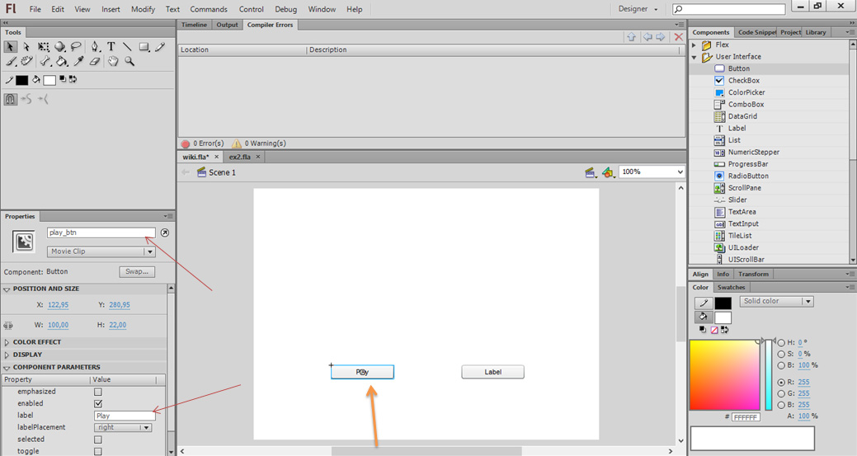Toggle Snap to Objects magnet icon
Image resolution: width=857 pixels, height=456 pixels.
pos(11,99)
